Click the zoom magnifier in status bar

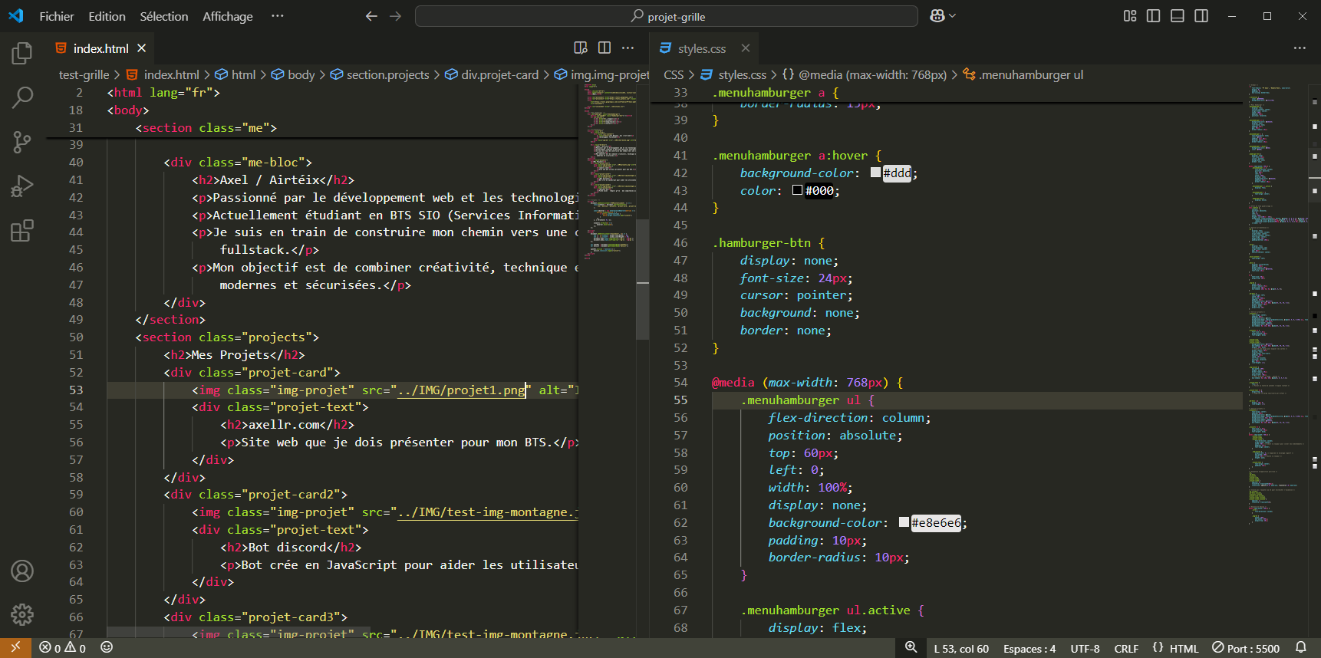coord(911,648)
